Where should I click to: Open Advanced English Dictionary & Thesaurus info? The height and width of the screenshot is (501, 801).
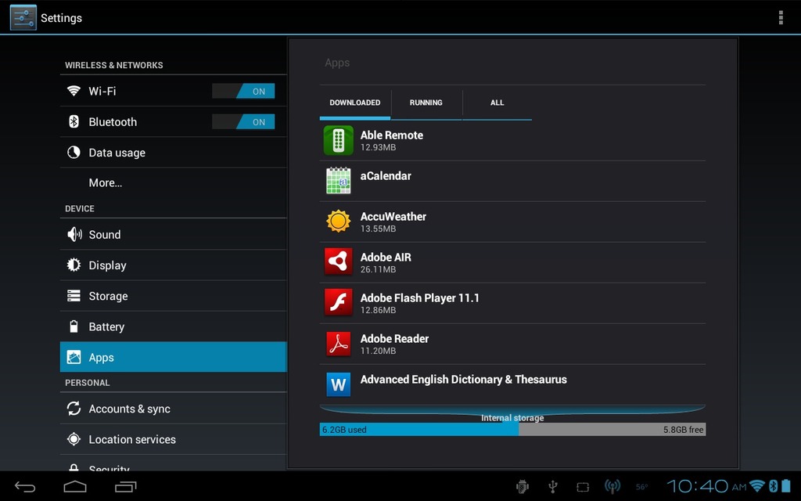pos(512,384)
